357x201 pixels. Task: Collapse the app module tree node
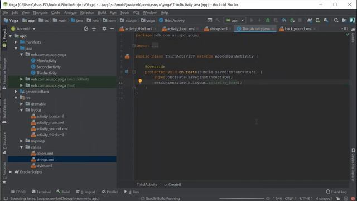(10, 36)
